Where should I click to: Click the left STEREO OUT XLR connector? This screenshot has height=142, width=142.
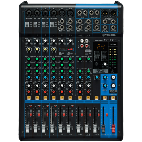[x=105, y=13]
